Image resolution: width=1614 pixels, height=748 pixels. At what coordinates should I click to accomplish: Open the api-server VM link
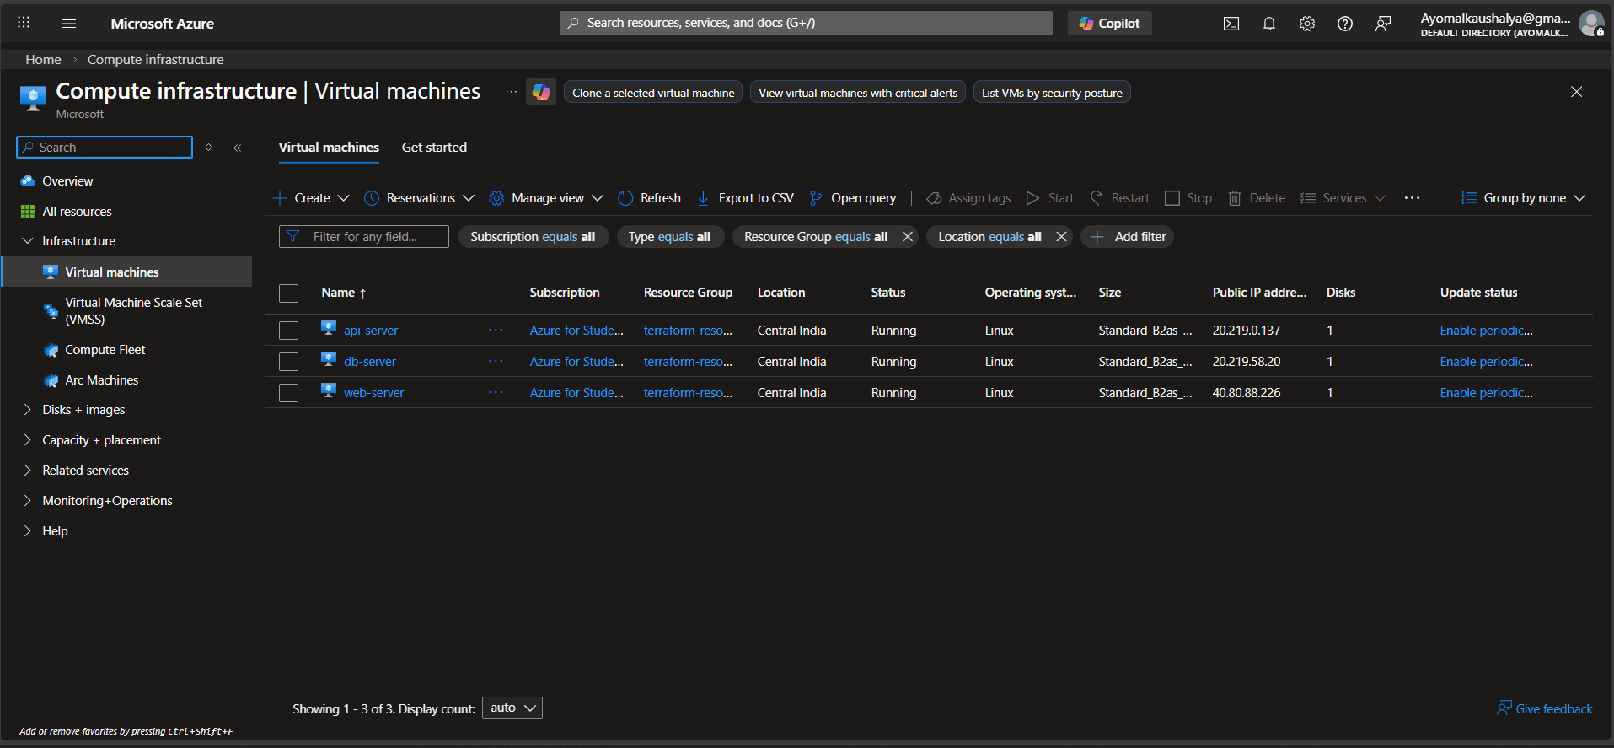coord(371,331)
